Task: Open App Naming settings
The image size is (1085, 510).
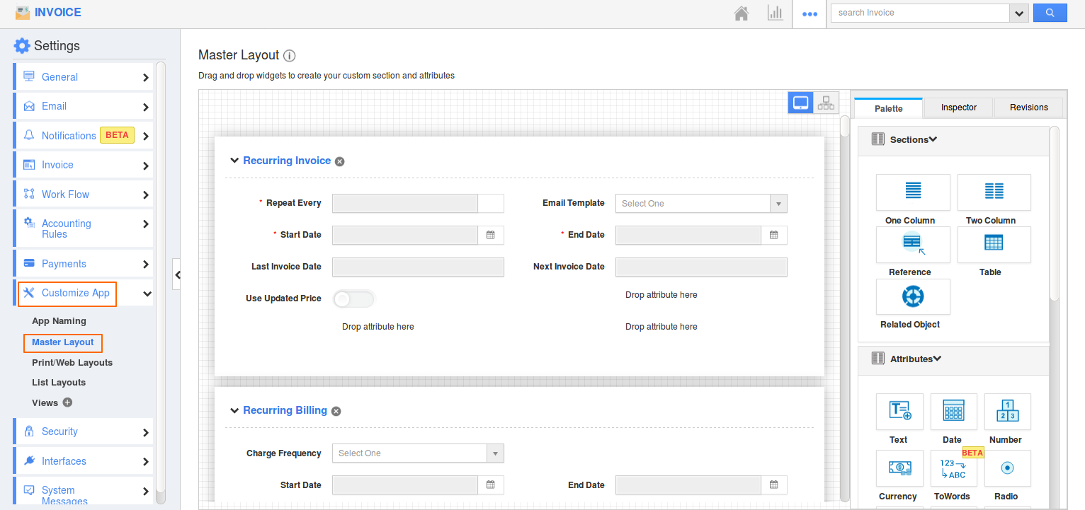Action: [x=59, y=321]
